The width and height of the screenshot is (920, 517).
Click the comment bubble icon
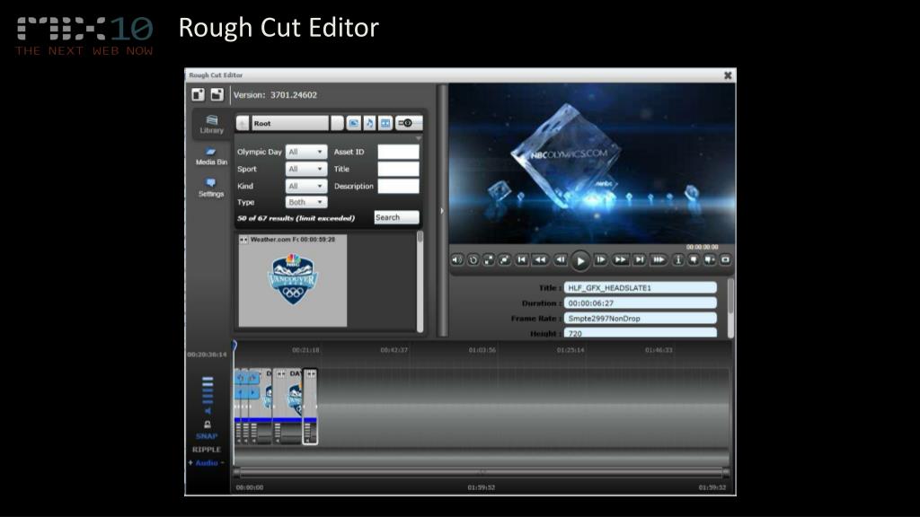(x=694, y=259)
